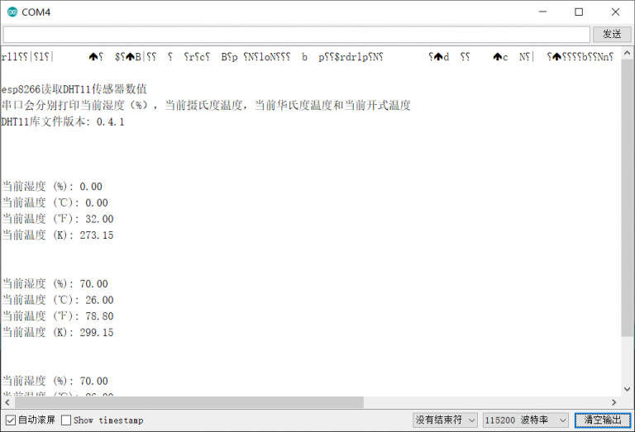Click the DHT11库文件版本: 0.4.1 output line
Image resolution: width=635 pixels, height=432 pixels.
tap(63, 121)
